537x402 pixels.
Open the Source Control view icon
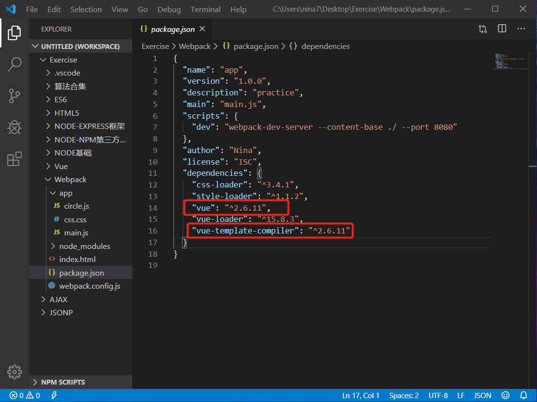(14, 96)
